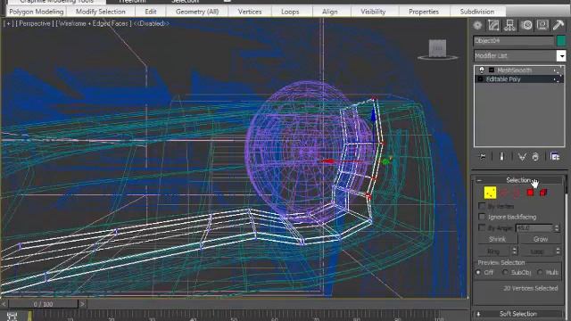Click the By Angle value field
The width and height of the screenshot is (571, 321).
(x=534, y=228)
